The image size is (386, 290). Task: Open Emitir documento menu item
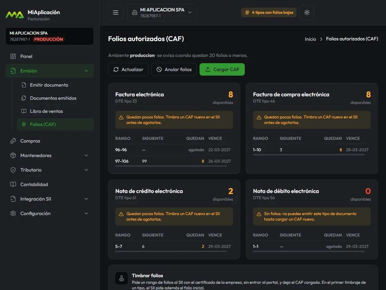[55, 85]
